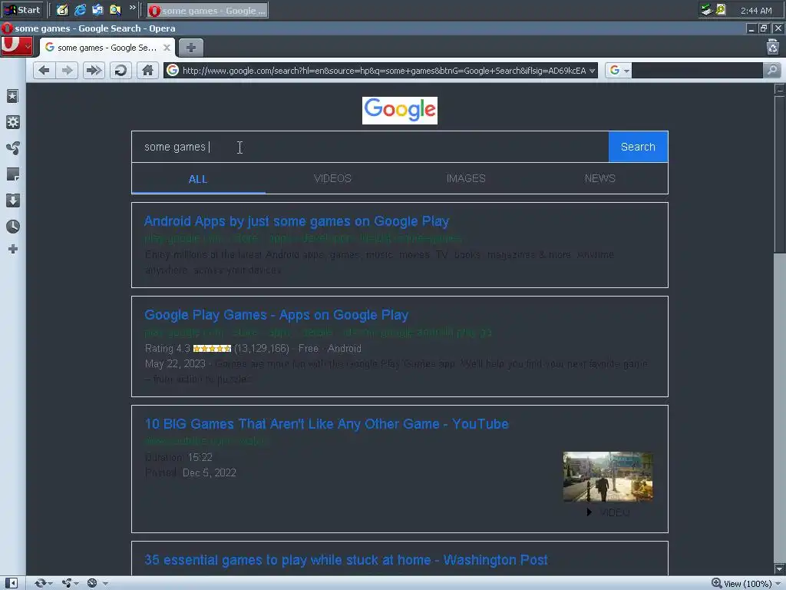Open a new tab with the plus button
Image resolution: width=786 pixels, height=590 pixels.
pyautogui.click(x=191, y=48)
